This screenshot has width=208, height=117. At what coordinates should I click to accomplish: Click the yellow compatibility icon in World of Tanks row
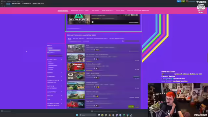click(97, 96)
